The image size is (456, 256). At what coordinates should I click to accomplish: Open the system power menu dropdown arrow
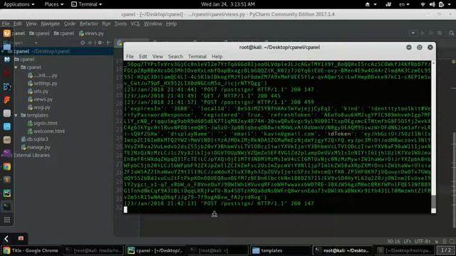point(450,4)
